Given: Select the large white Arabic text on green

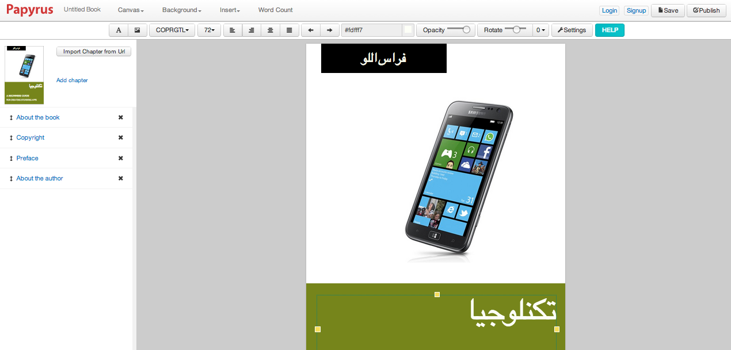Looking at the screenshot, I should (x=513, y=312).
